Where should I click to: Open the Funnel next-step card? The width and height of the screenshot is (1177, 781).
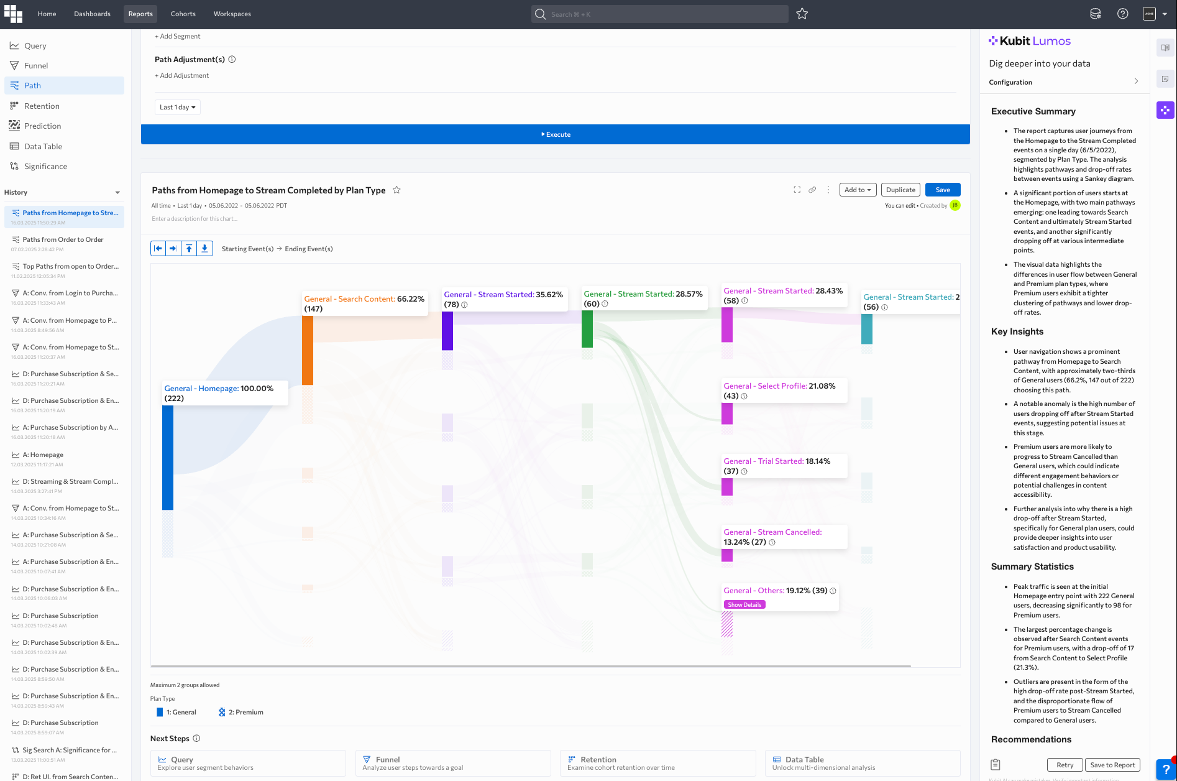[453, 764]
